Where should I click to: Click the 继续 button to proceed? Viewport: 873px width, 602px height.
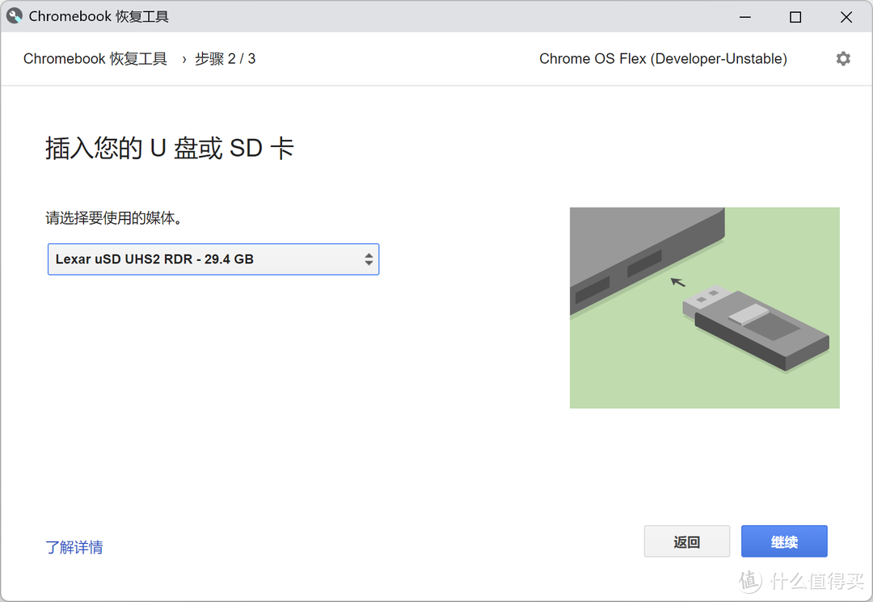coord(783,541)
